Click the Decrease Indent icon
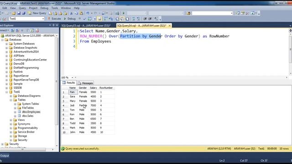 click(145, 19)
